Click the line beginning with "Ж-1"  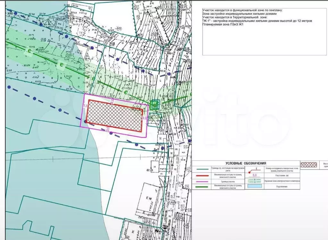coord(257,21)
